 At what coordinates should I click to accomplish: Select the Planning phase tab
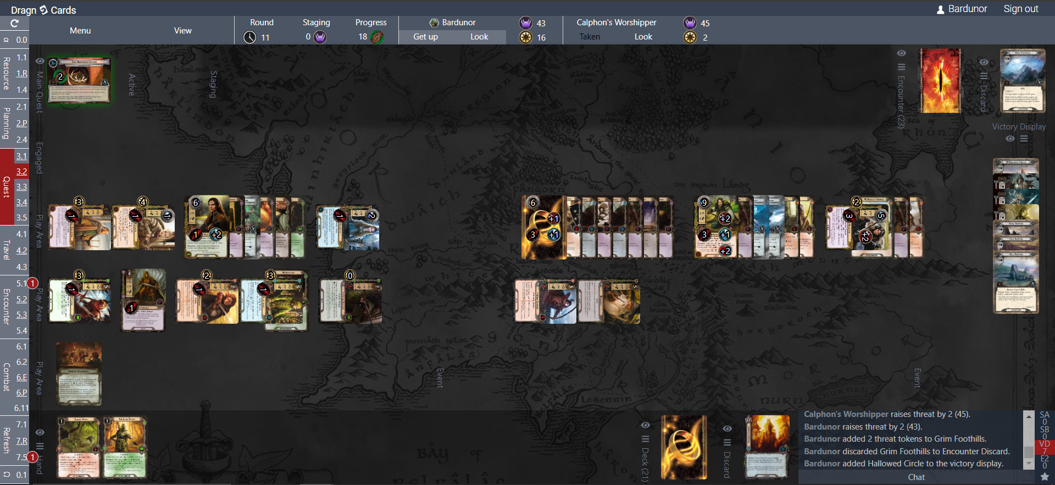pos(6,123)
